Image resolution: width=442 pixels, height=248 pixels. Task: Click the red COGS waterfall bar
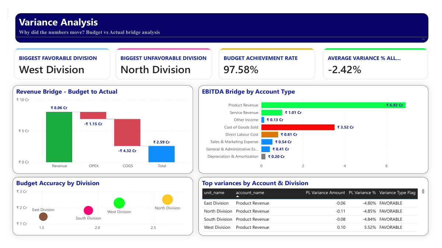click(127, 132)
